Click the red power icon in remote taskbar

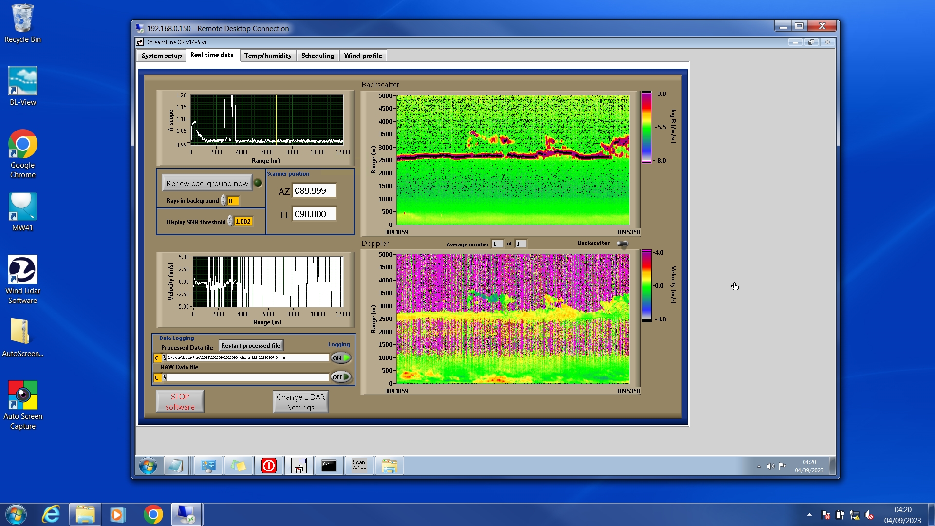pos(268,466)
